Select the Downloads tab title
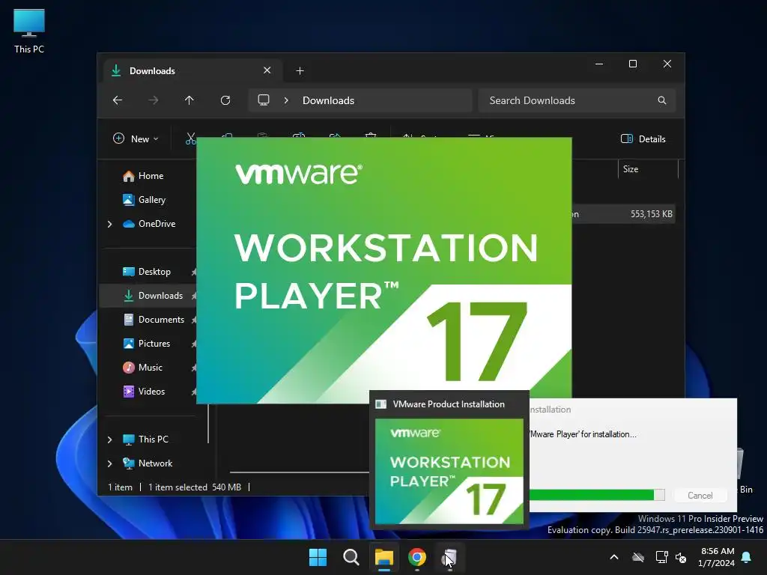This screenshot has width=767, height=575. [152, 71]
